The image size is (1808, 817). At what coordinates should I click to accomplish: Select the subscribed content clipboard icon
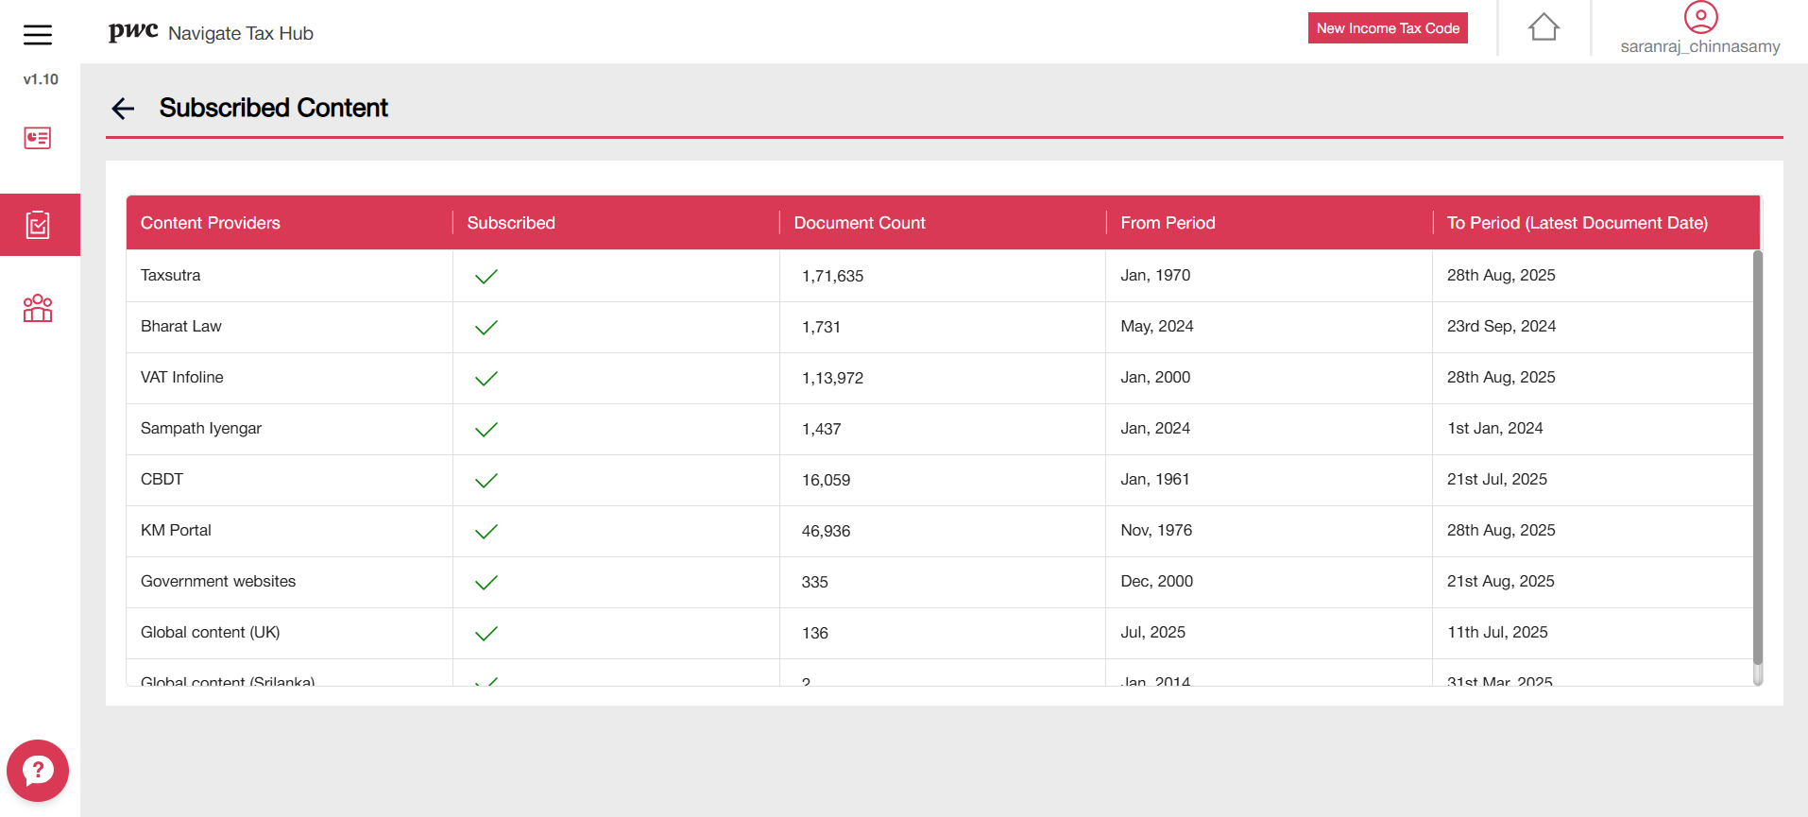[38, 225]
